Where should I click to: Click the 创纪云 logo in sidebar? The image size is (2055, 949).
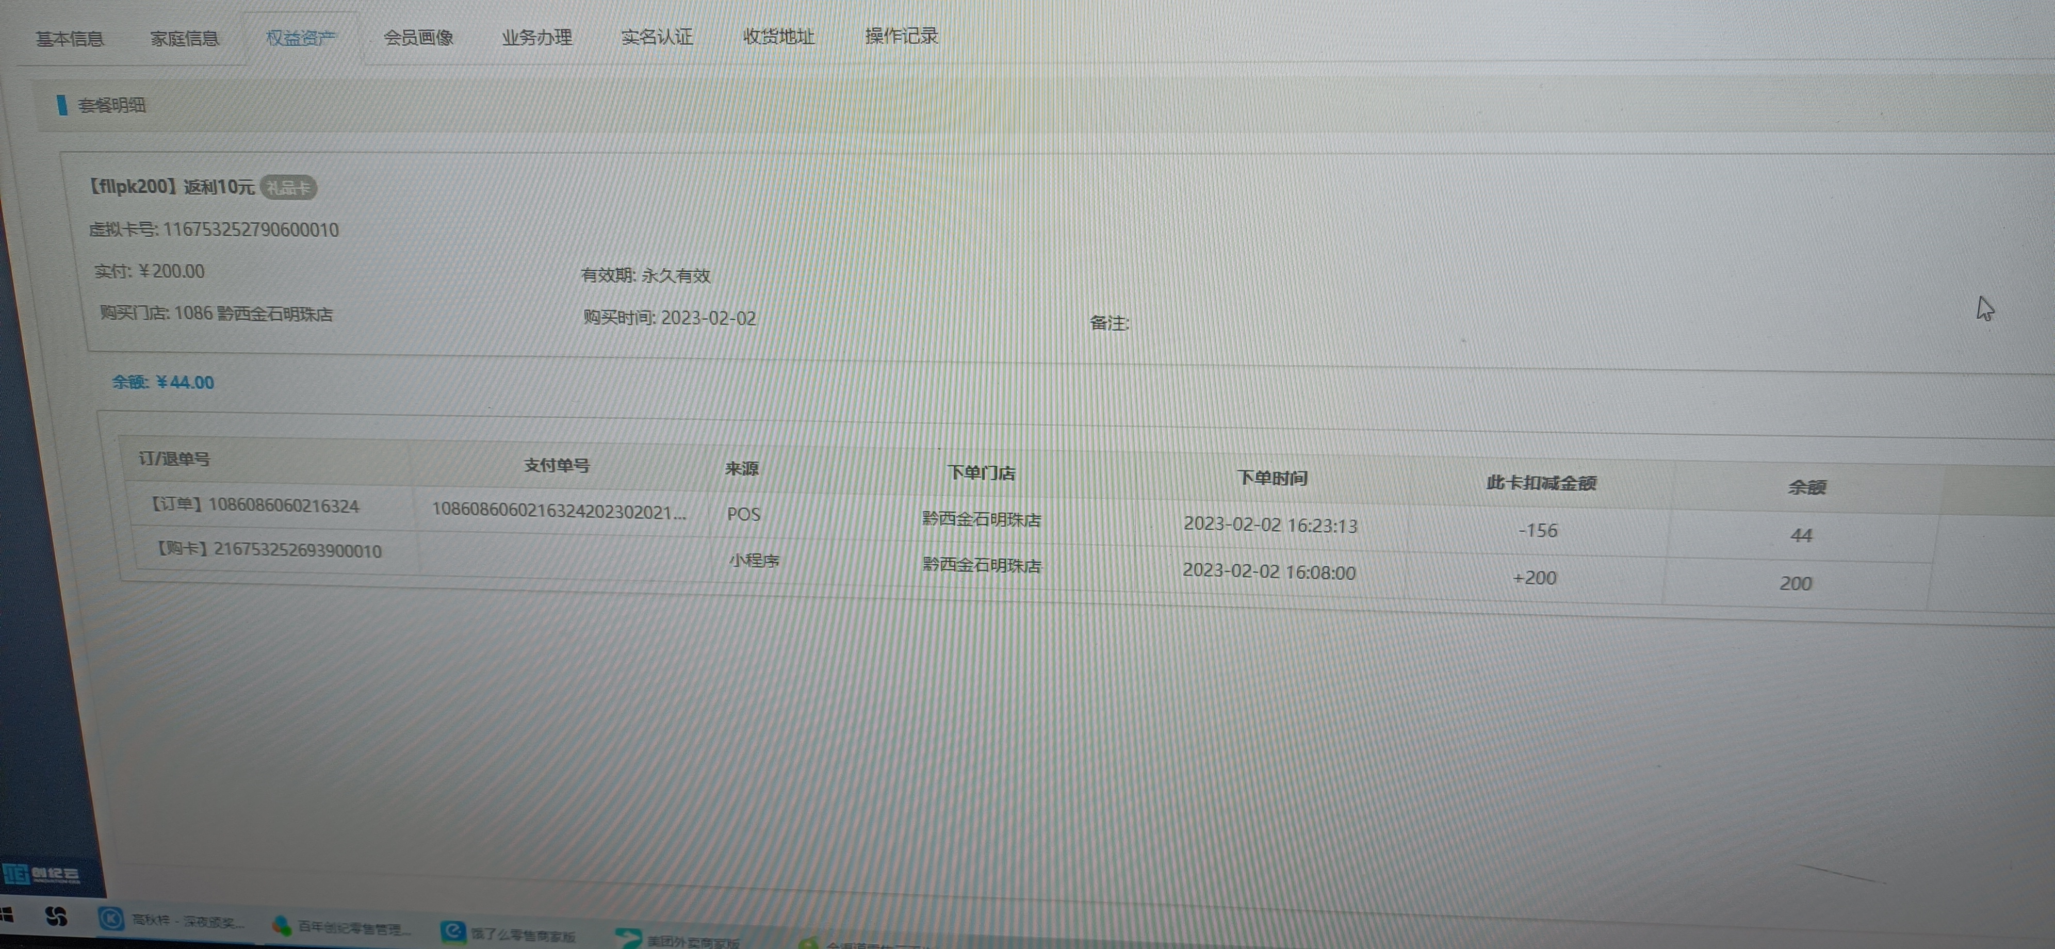41,874
